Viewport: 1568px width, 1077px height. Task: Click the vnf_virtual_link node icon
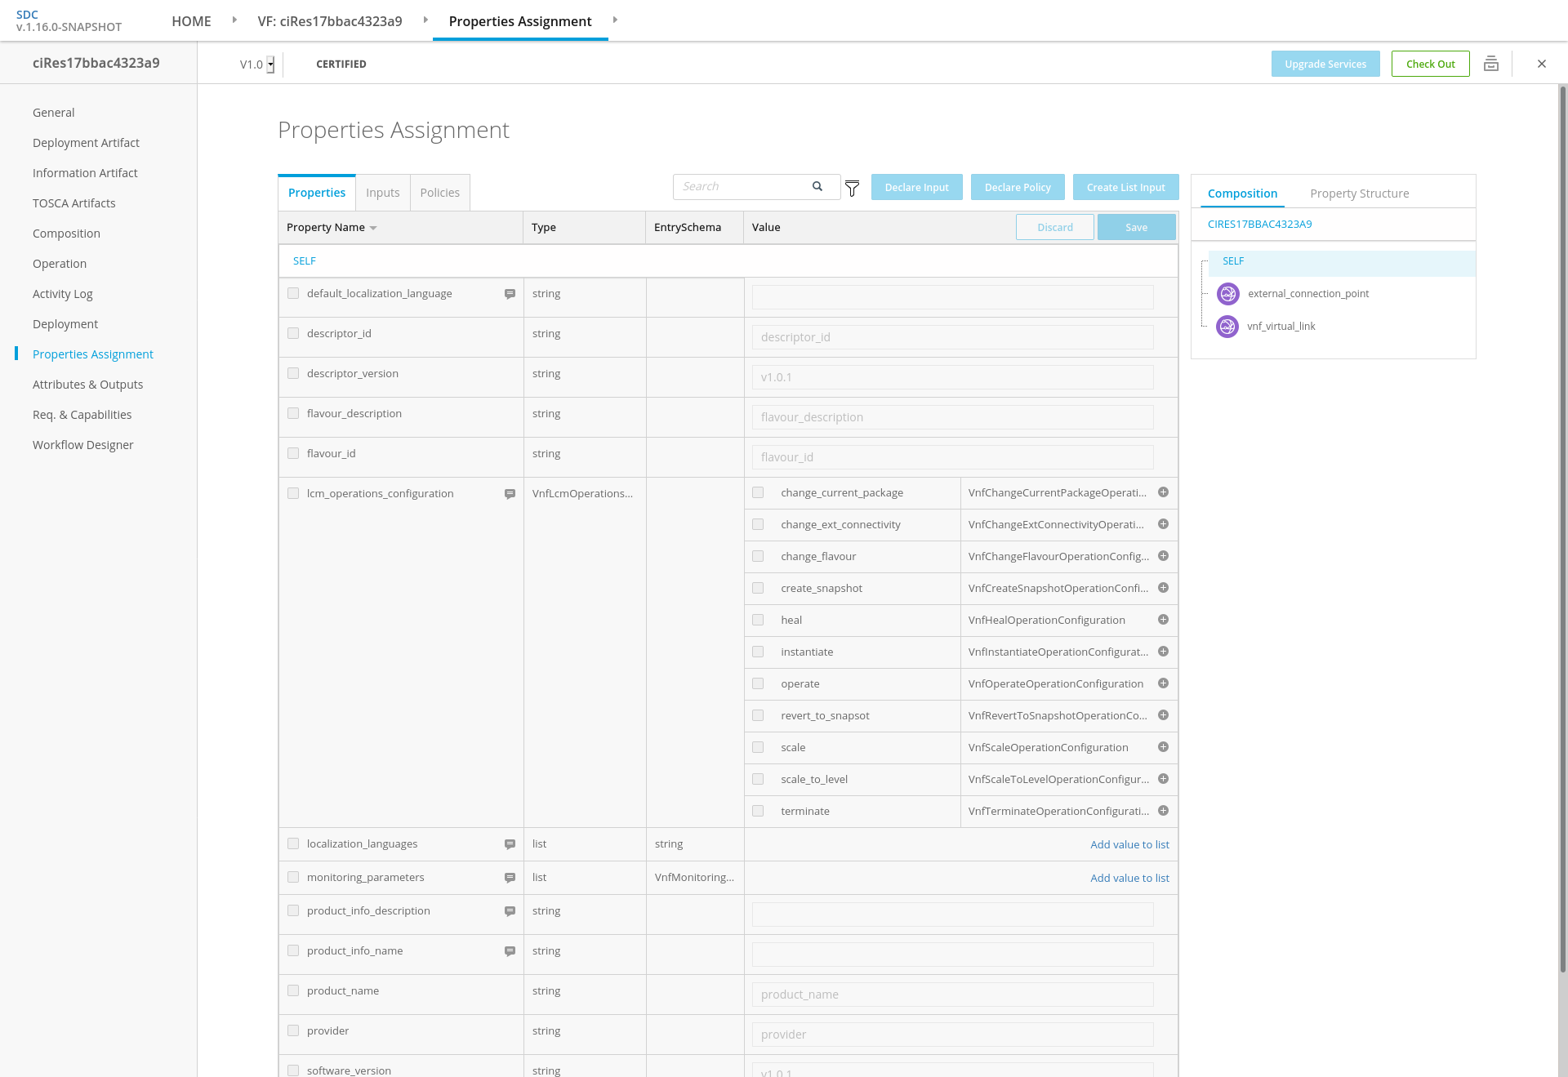(x=1227, y=327)
